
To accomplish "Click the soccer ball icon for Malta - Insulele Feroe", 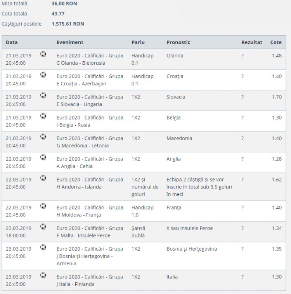I will [43, 227].
